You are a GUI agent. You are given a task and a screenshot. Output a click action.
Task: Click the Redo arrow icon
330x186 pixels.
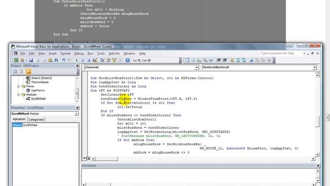tap(70, 60)
